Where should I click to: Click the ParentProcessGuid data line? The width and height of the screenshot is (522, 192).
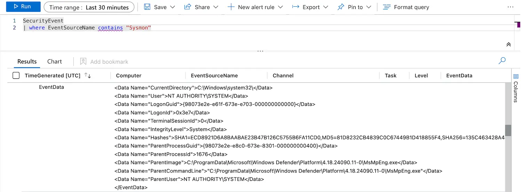226,146
